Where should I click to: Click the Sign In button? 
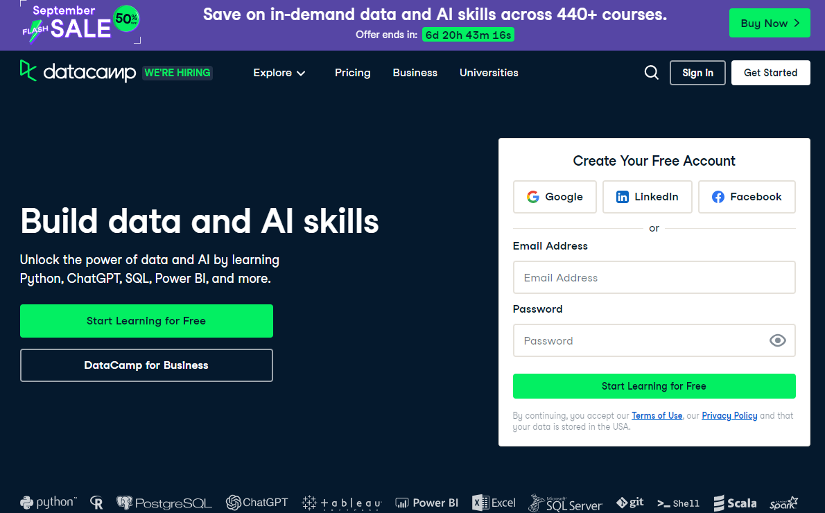tap(697, 72)
